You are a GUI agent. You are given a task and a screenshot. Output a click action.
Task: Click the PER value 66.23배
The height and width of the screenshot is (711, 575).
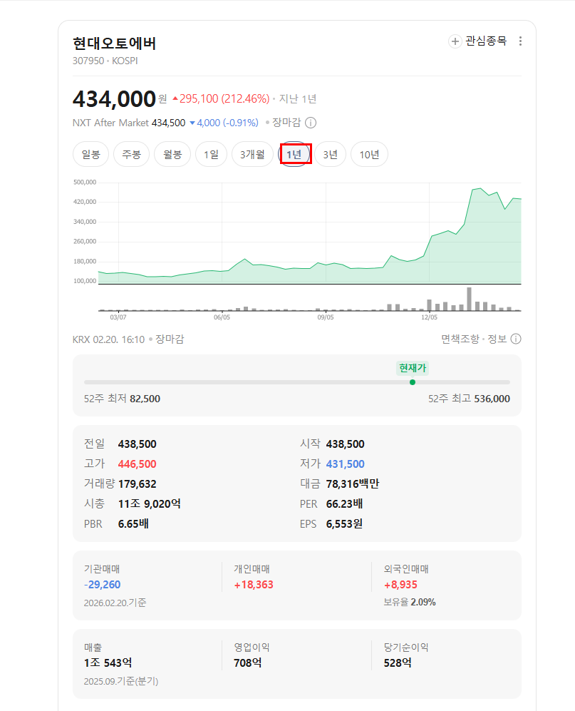coord(344,503)
